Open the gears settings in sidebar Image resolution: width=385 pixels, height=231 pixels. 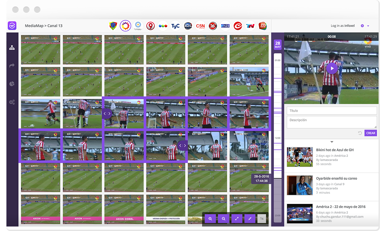[12, 102]
